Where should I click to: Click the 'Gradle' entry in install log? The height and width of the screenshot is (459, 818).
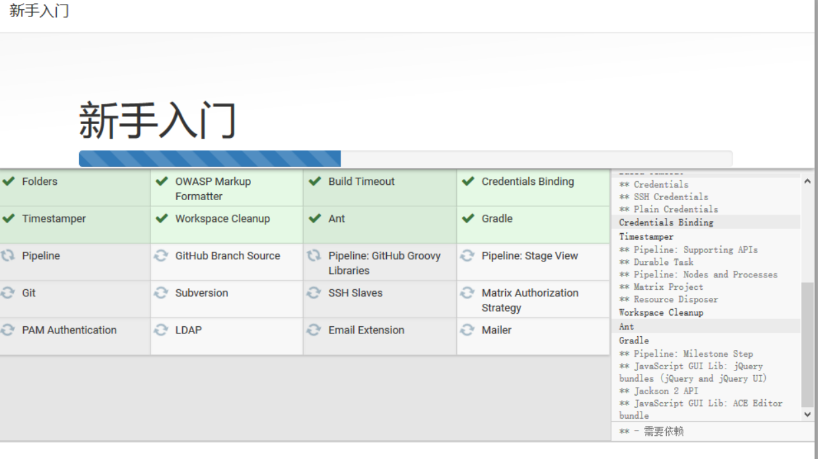pyautogui.click(x=634, y=340)
